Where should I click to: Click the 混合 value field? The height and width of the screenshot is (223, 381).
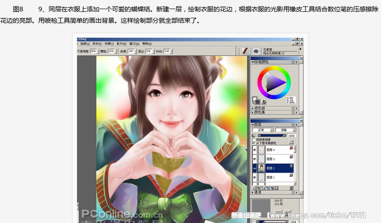click(149, 51)
